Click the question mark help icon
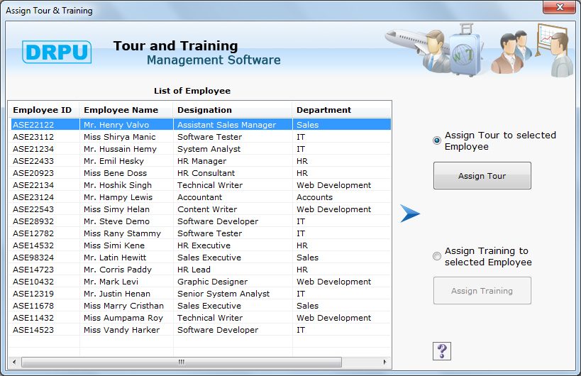This screenshot has height=376, width=581. click(441, 351)
